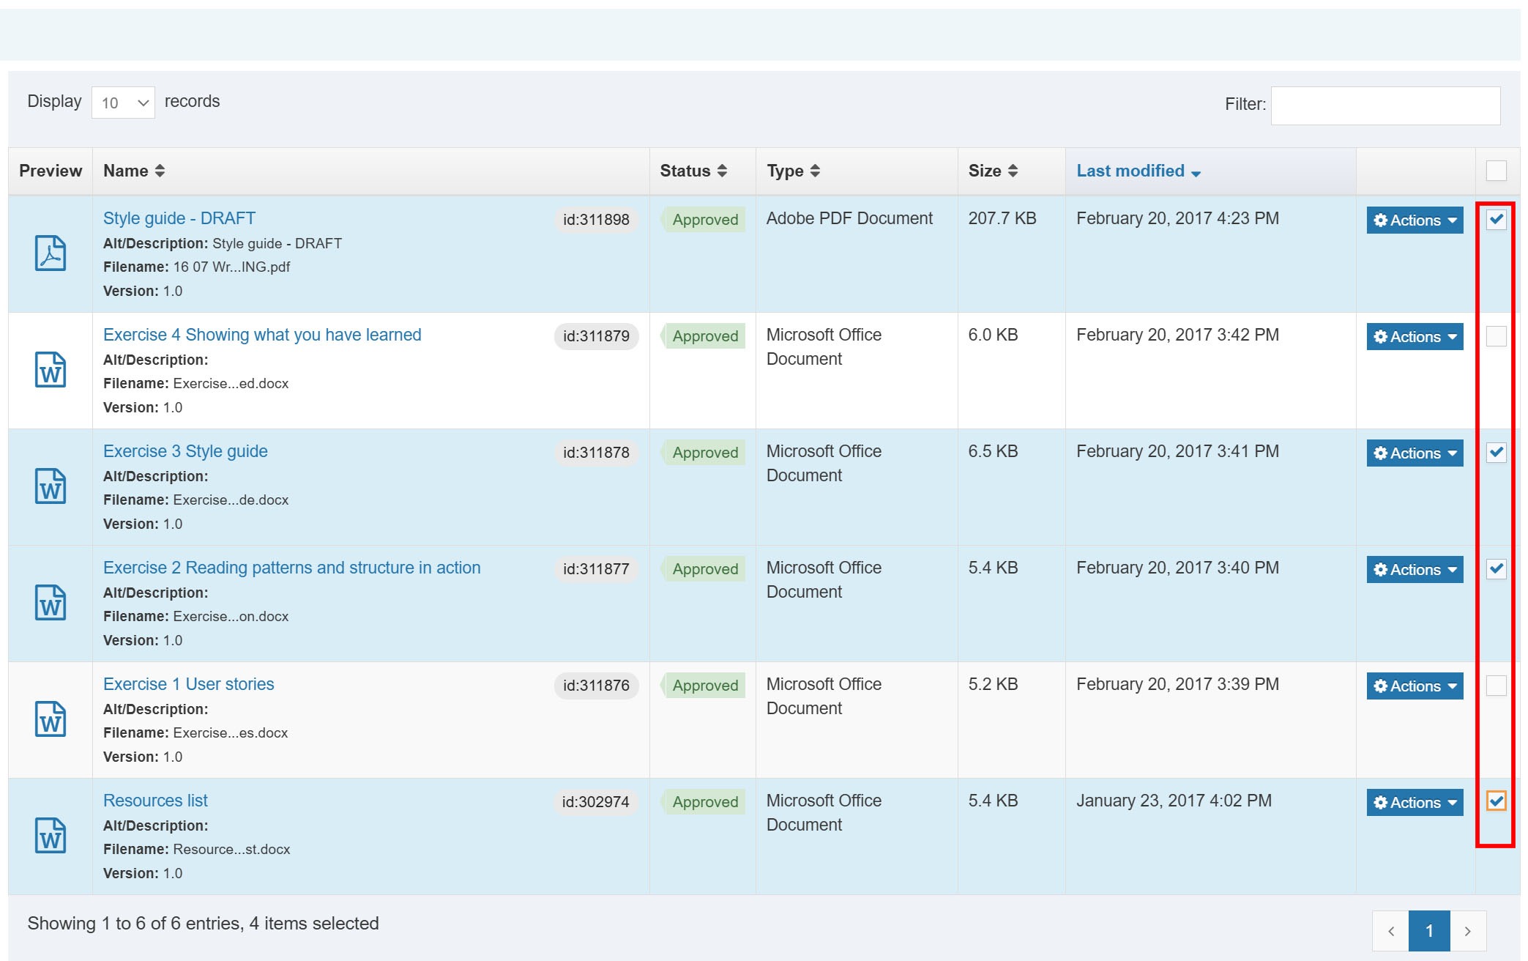
Task: Sort table by Size column arrows
Action: [1013, 171]
